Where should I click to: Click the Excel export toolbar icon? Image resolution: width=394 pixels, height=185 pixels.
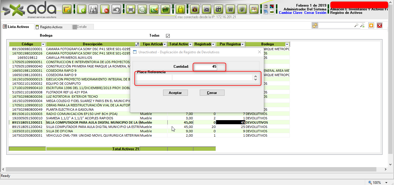point(154,10)
